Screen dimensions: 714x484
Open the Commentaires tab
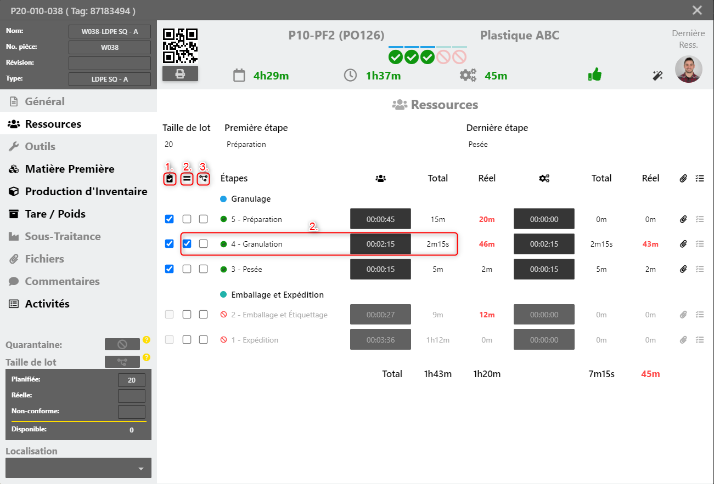click(x=78, y=281)
